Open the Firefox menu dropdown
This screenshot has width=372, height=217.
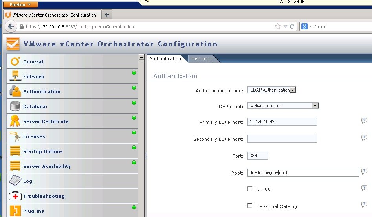pos(20,4)
